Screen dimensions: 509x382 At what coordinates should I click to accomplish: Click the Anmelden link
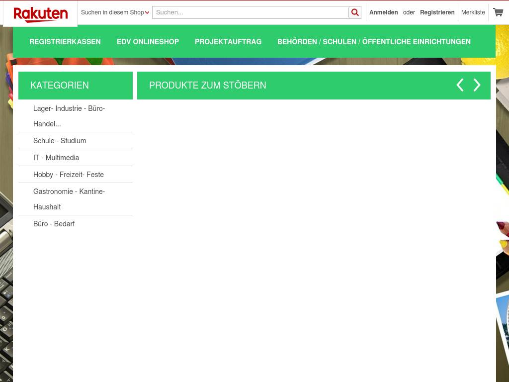point(383,12)
